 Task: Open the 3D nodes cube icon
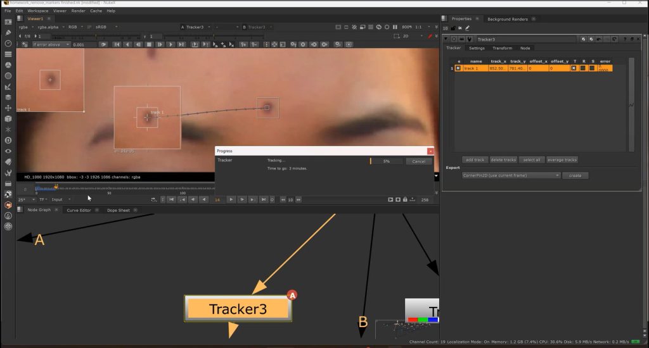click(8, 118)
